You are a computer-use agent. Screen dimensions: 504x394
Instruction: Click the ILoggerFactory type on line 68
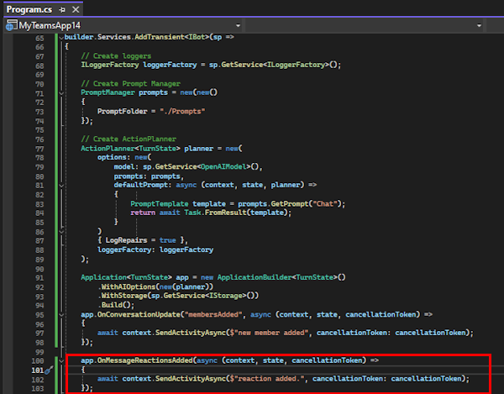[x=110, y=65]
